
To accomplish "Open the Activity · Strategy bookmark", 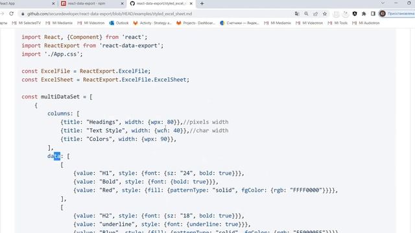I will click(152, 23).
